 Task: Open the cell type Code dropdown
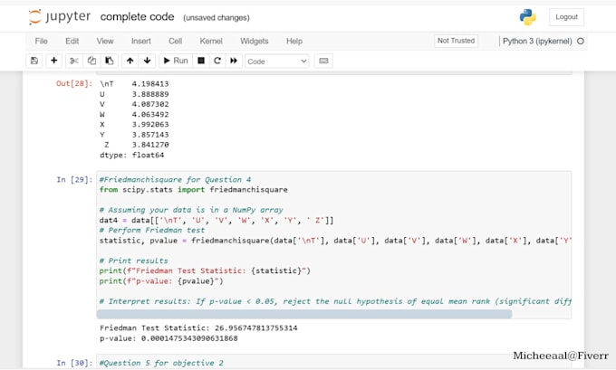pyautogui.click(x=277, y=62)
